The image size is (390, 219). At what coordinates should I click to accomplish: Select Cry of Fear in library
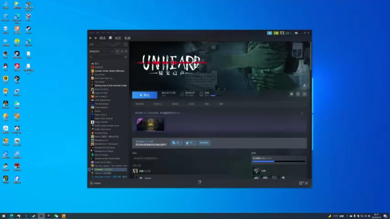[x=99, y=74]
